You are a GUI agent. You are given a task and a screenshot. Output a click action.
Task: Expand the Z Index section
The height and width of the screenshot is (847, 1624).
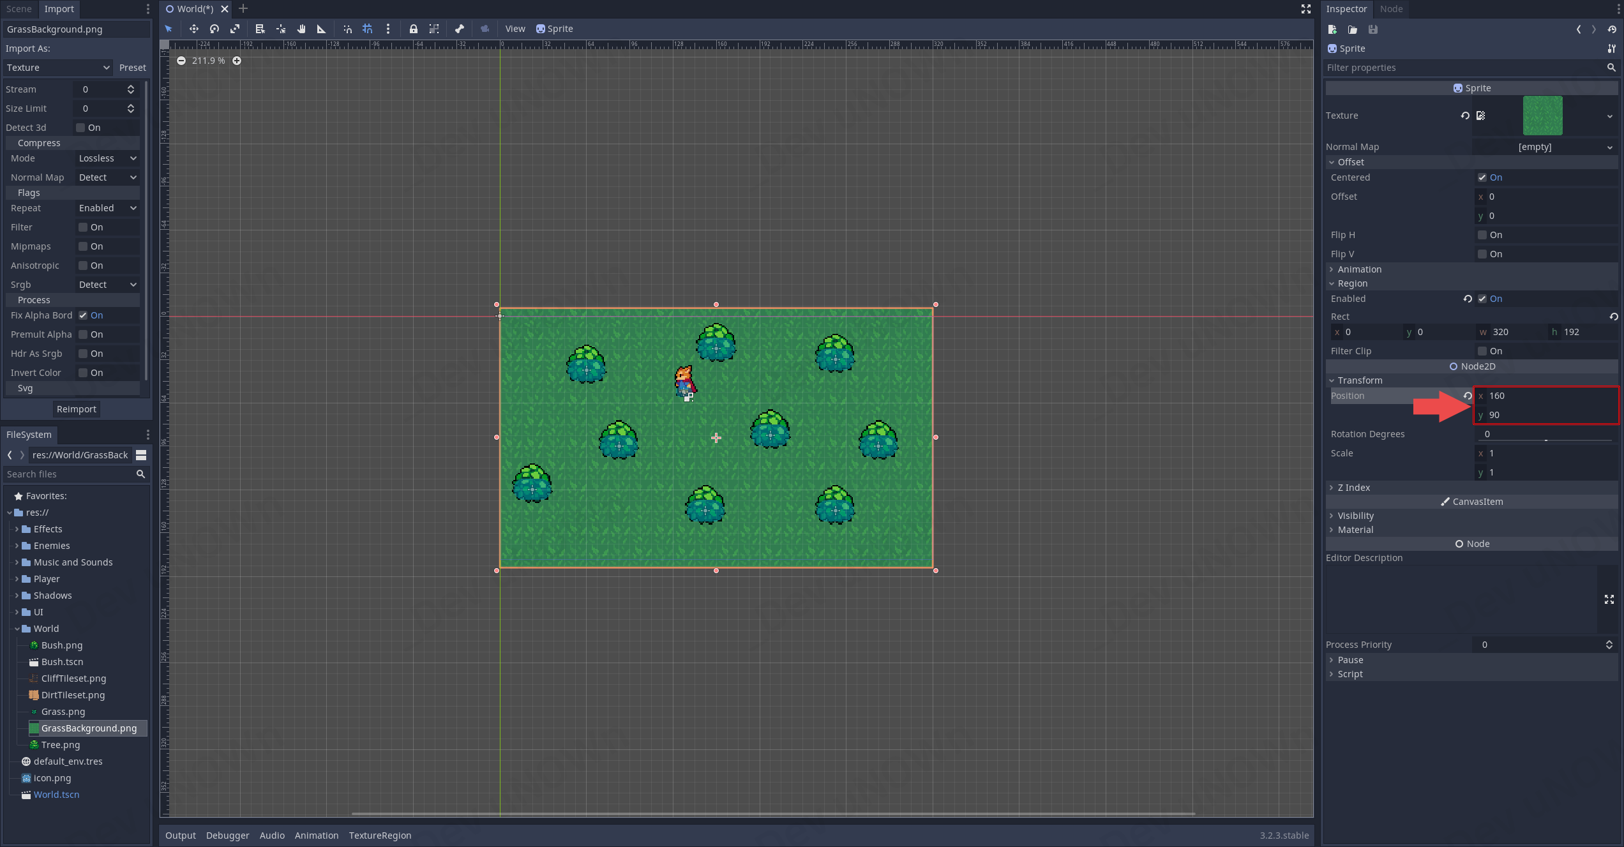(1353, 488)
